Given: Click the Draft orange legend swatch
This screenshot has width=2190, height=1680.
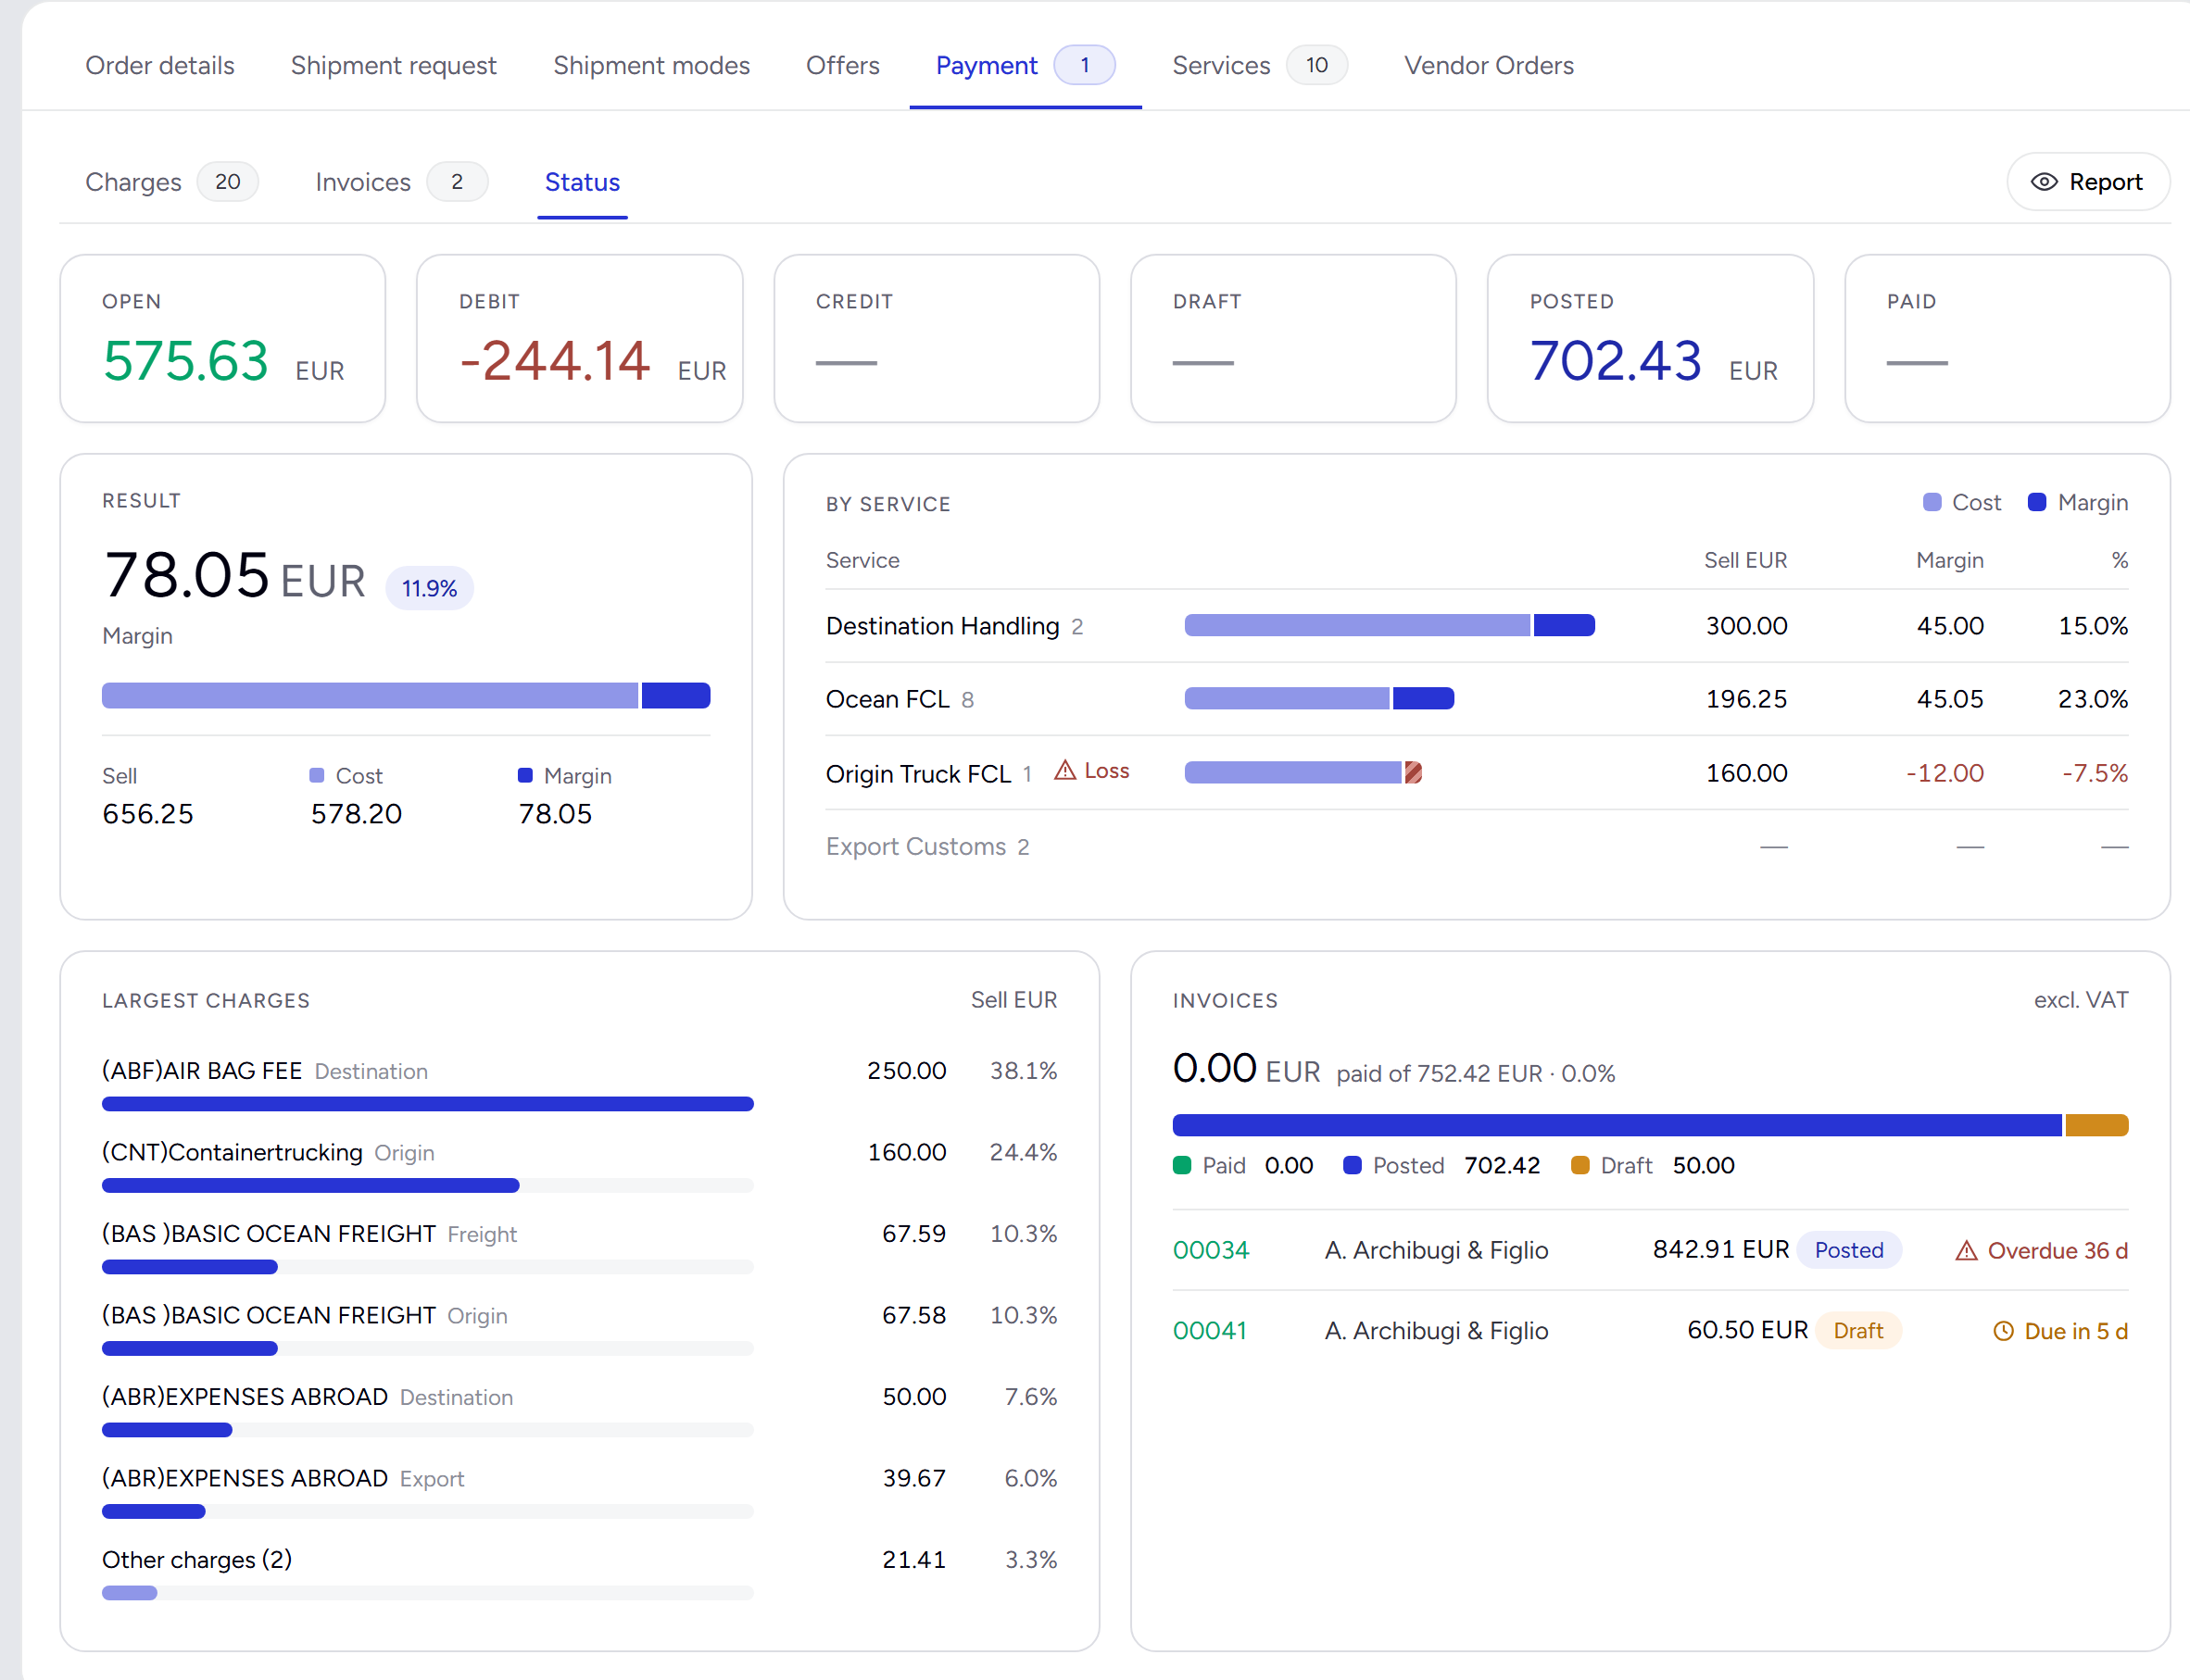Looking at the screenshot, I should click(1579, 1165).
